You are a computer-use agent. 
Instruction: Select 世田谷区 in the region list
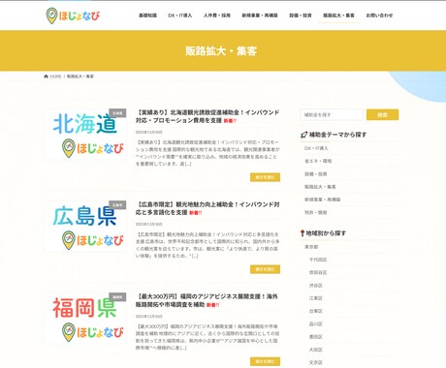[x=318, y=273]
